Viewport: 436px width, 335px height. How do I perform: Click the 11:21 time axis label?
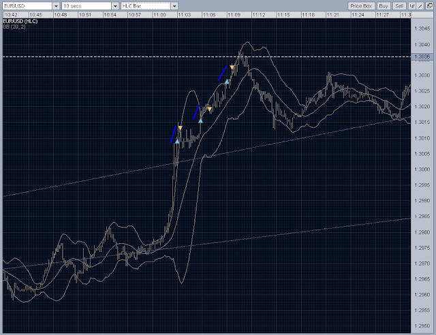pyautogui.click(x=332, y=15)
